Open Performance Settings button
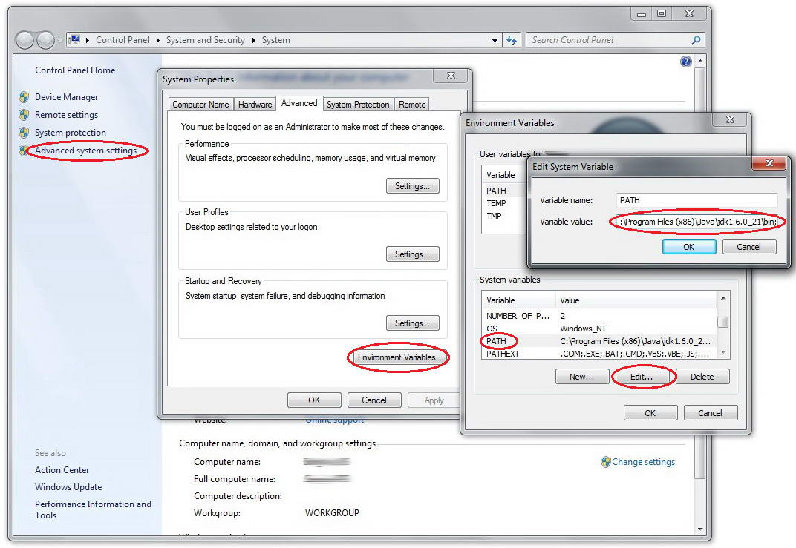This screenshot has width=796, height=548. point(413,186)
